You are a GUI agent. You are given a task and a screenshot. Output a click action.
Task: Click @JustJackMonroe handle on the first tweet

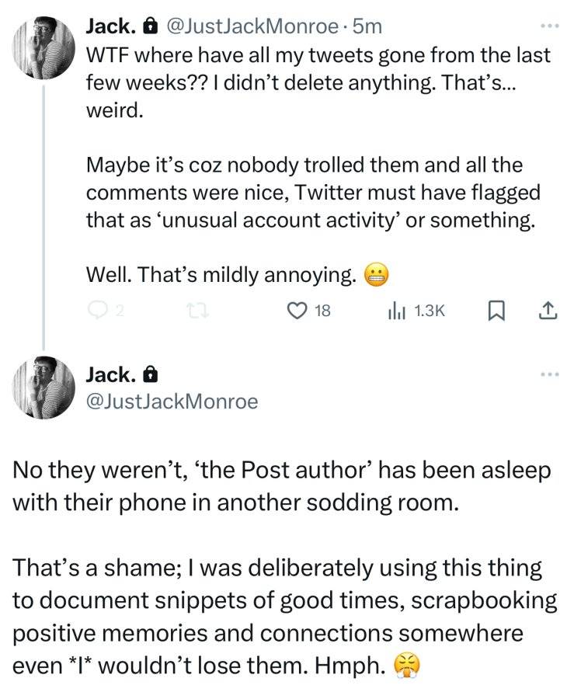(x=252, y=26)
